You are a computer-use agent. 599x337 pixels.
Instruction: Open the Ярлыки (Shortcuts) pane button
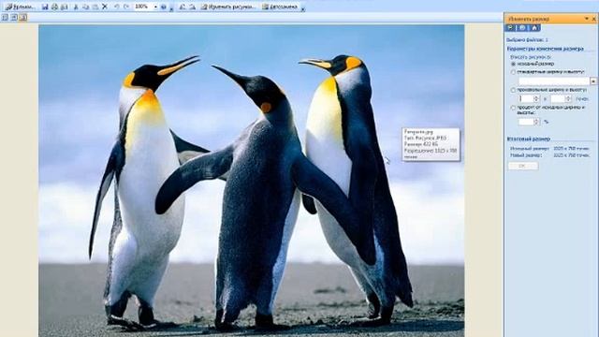(x=21, y=7)
